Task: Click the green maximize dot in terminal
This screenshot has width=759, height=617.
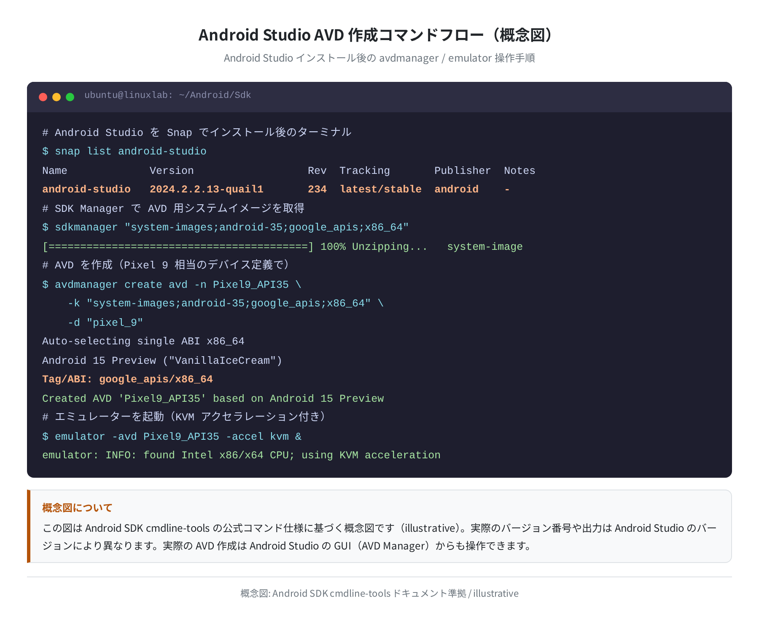Action: pyautogui.click(x=70, y=97)
